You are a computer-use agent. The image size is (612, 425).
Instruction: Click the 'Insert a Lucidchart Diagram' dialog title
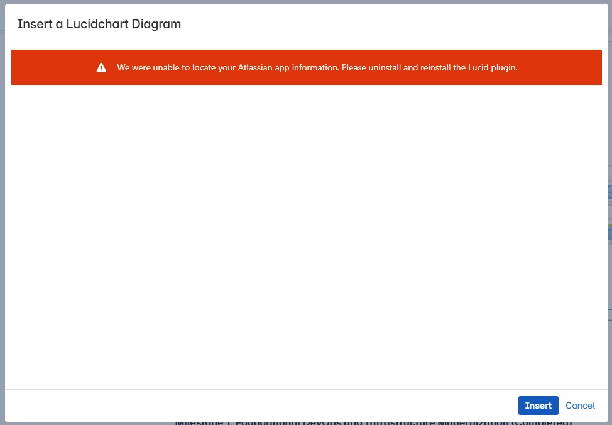[x=99, y=24]
